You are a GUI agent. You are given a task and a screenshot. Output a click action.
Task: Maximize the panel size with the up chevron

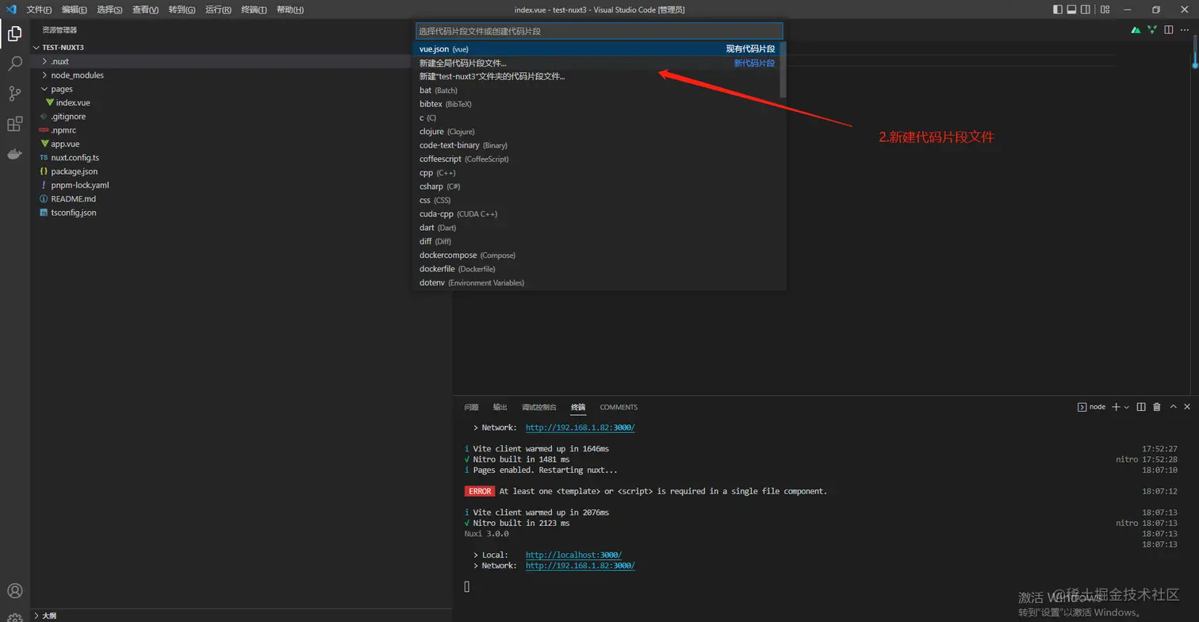click(1174, 407)
